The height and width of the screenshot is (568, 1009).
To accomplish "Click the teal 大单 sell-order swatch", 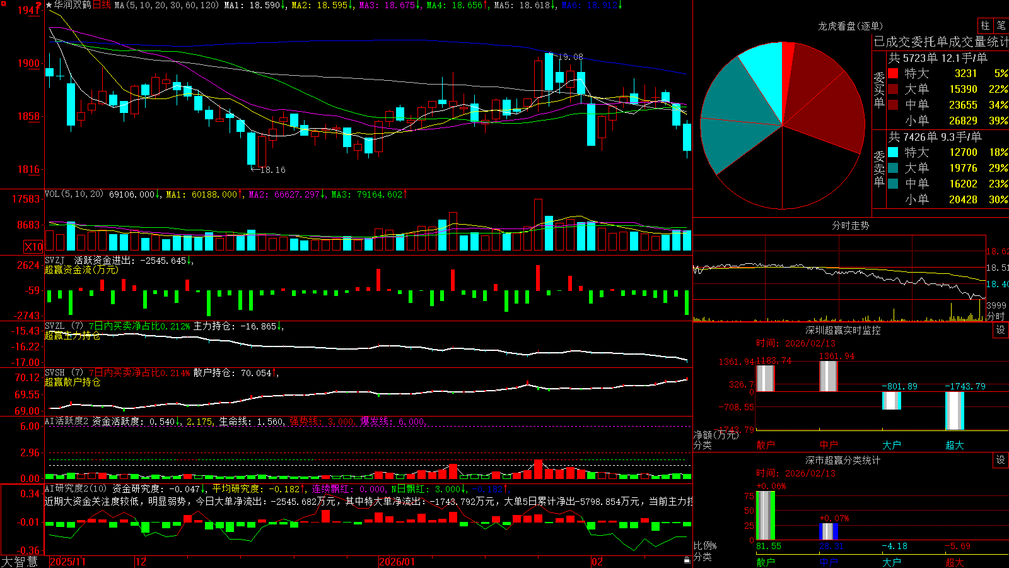I will [x=893, y=168].
